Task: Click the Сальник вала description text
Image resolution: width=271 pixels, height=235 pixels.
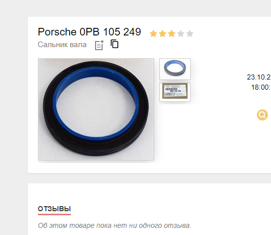Action: (62, 45)
